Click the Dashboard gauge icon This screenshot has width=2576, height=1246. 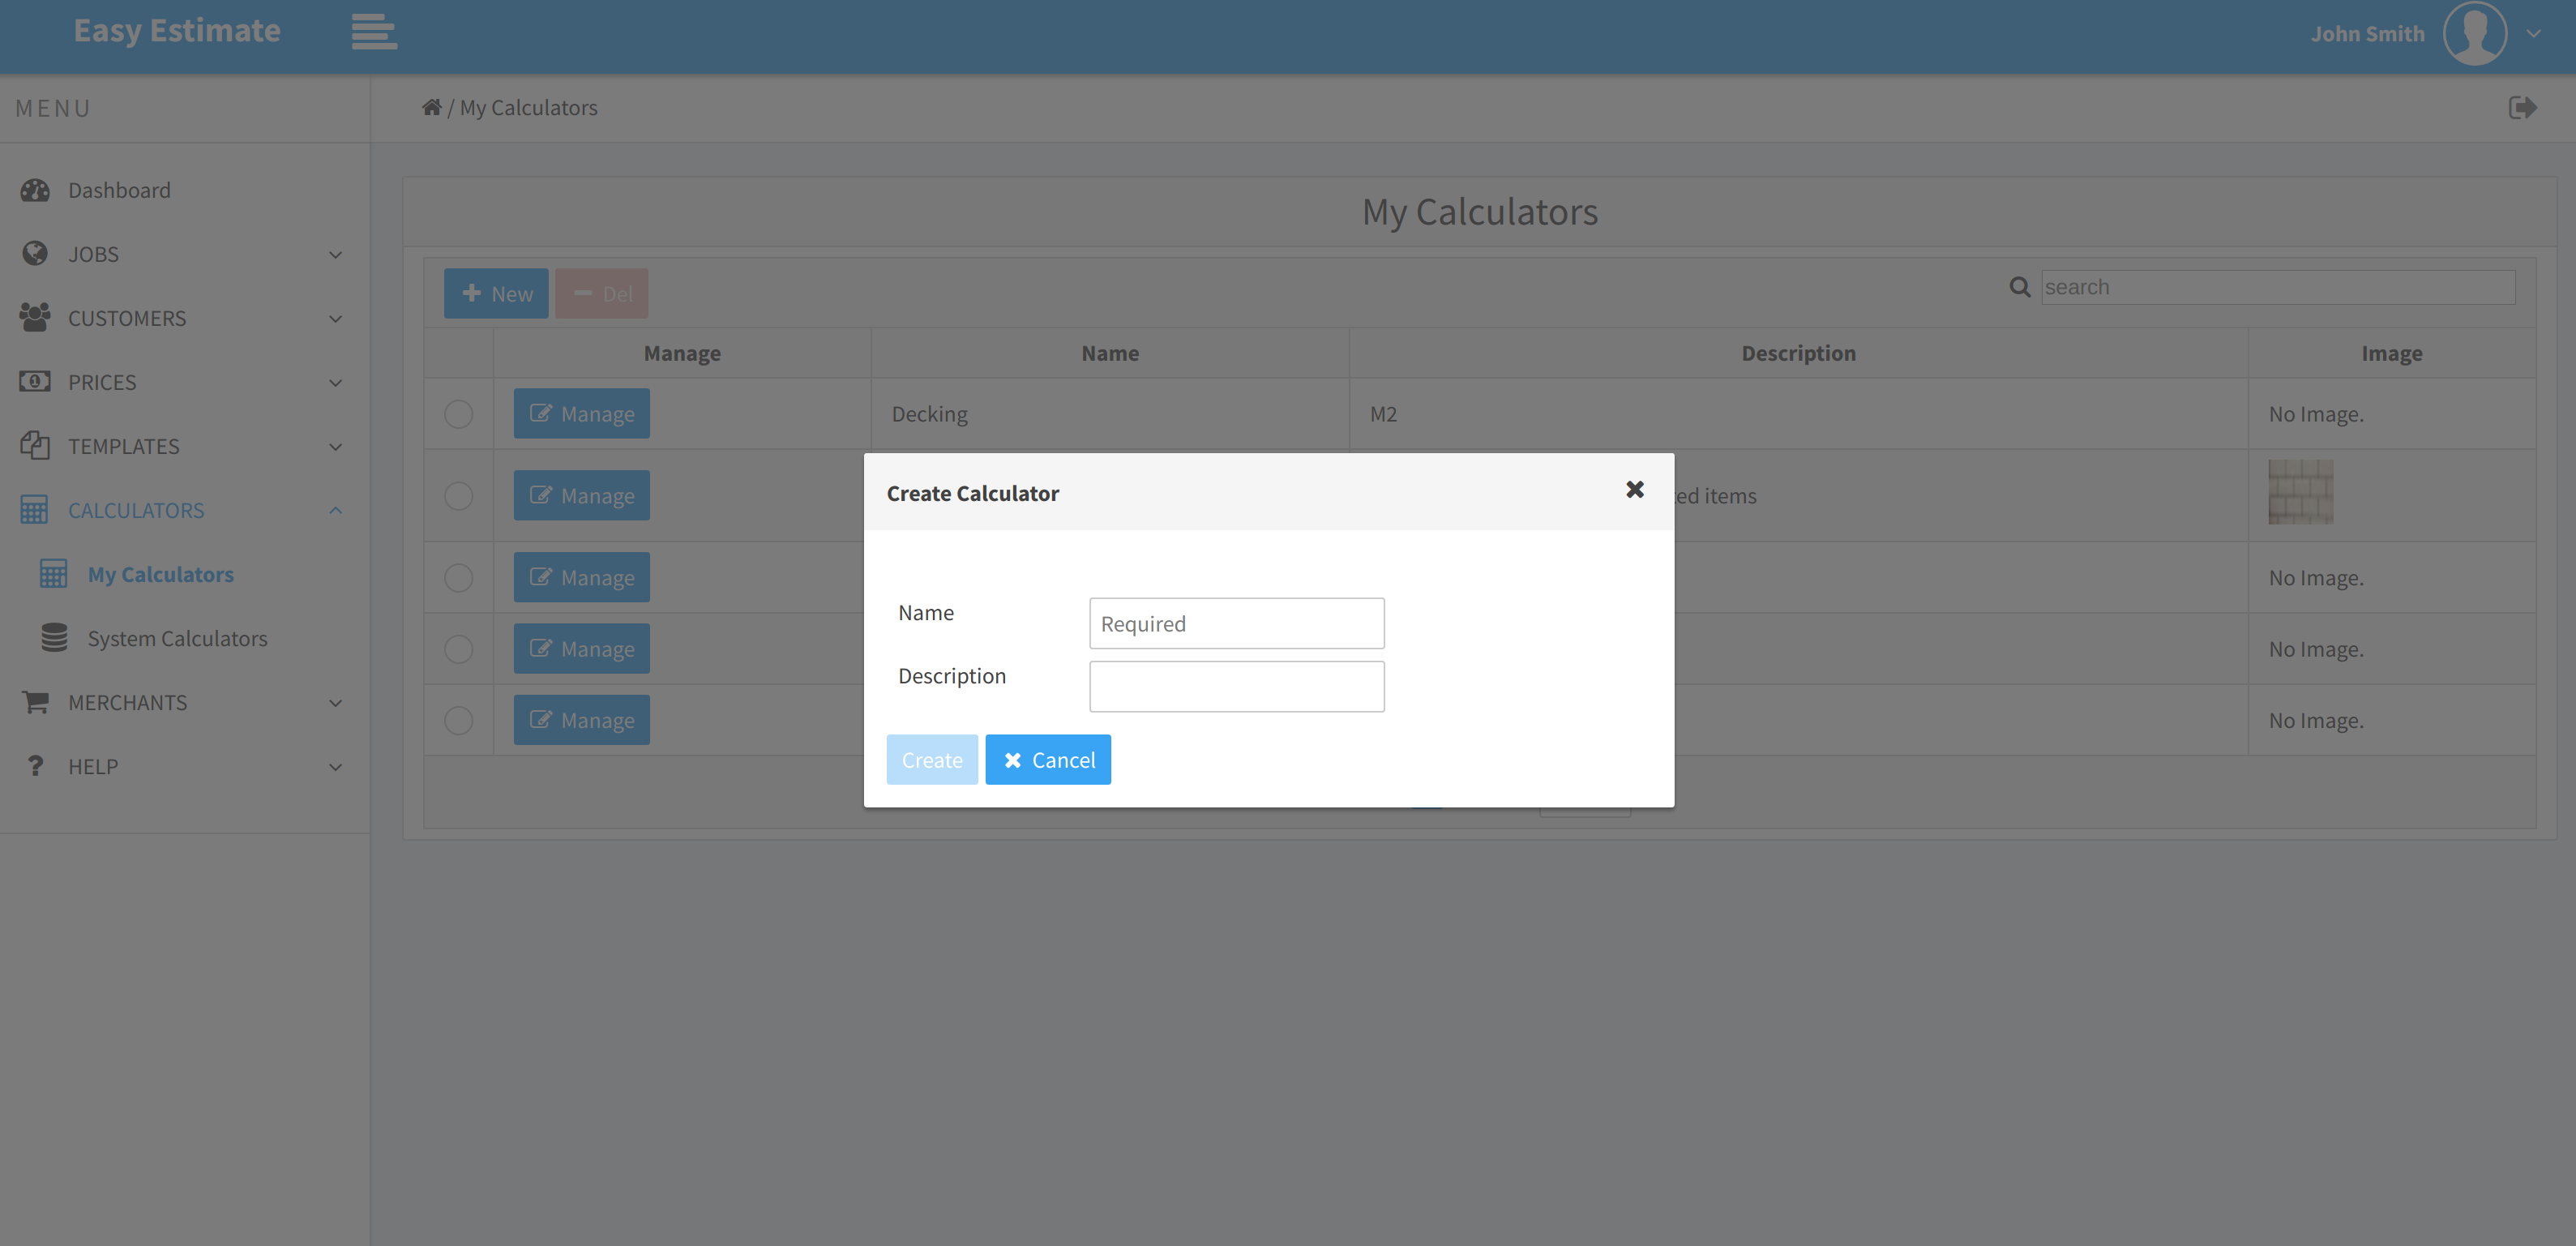click(x=35, y=190)
